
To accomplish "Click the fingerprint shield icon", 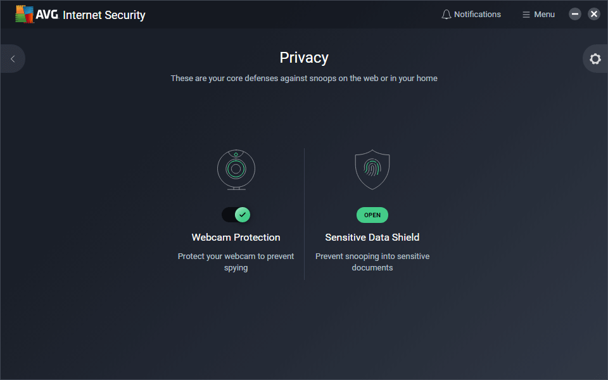I will (372, 170).
